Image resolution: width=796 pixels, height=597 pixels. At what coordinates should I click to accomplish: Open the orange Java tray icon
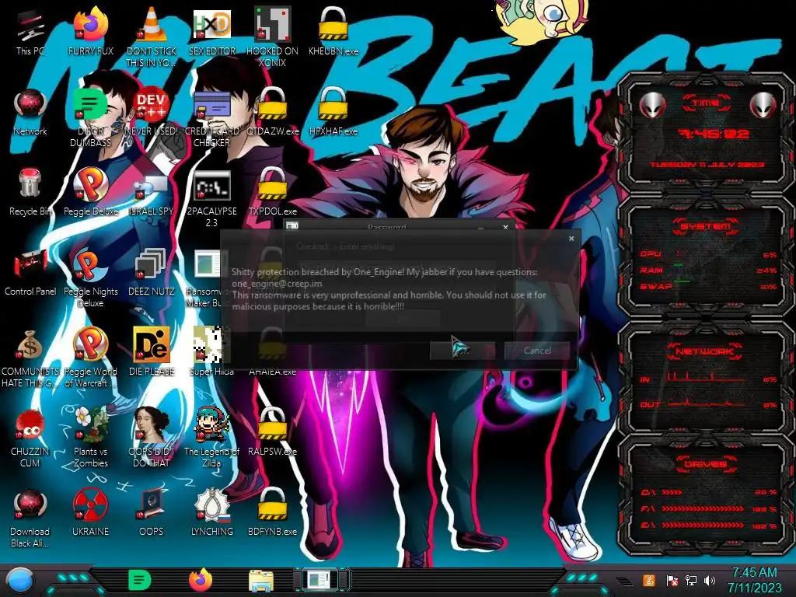[x=649, y=580]
